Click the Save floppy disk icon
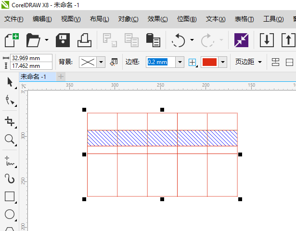Image resolution: width=296 pixels, height=231 pixels. tap(64, 40)
